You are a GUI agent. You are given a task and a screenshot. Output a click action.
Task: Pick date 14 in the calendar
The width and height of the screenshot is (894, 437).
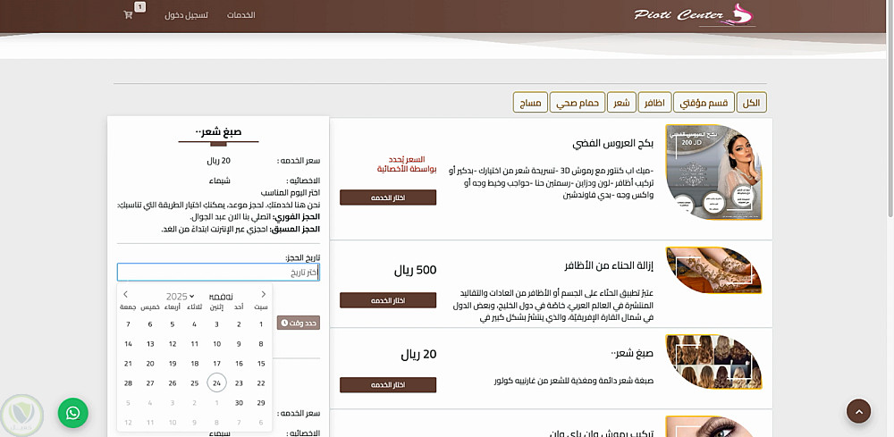pos(128,344)
